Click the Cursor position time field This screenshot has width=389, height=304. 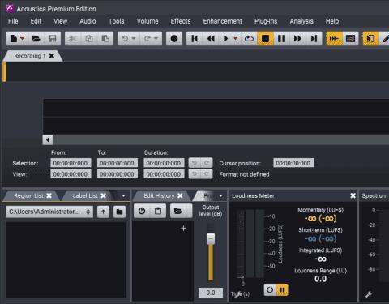293,163
